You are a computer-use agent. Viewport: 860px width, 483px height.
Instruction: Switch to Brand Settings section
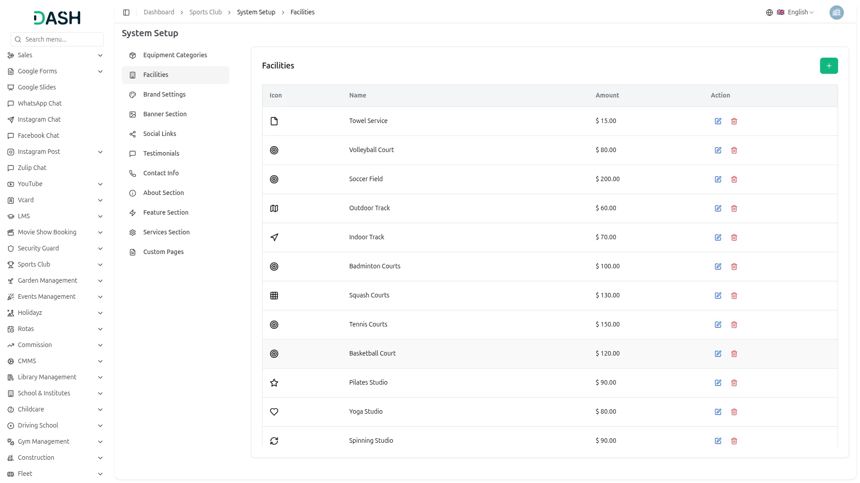point(164,94)
